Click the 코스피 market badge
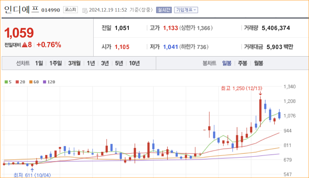This screenshot has width=309, height=178. (x=70, y=10)
